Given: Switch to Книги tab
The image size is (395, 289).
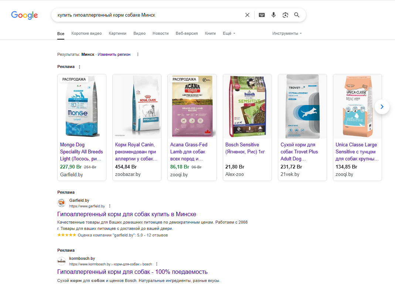Looking at the screenshot, I should (x=210, y=33).
